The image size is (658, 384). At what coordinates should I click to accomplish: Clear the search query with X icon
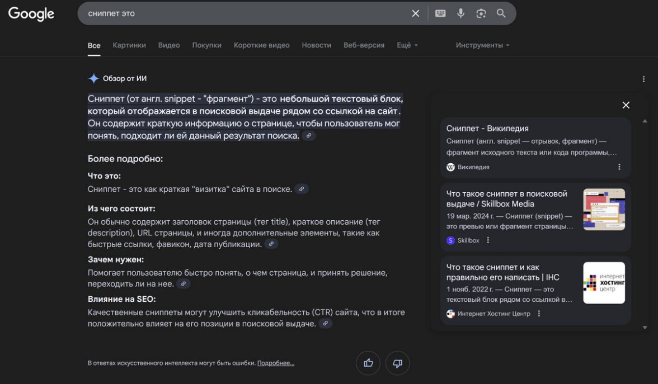click(x=415, y=13)
